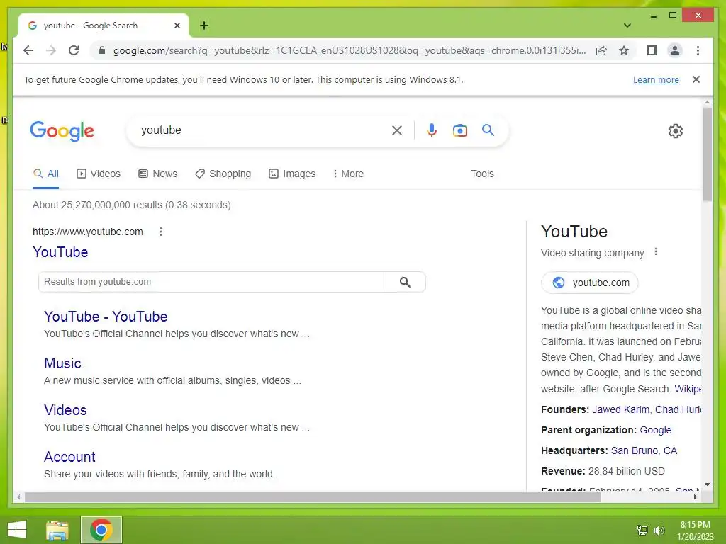Open Google parent organization link
726x544 pixels.
[655, 430]
